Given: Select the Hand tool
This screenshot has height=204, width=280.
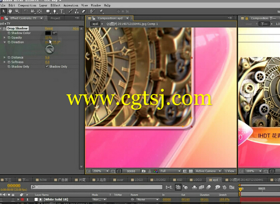Looking at the screenshot, I should coord(10,11).
